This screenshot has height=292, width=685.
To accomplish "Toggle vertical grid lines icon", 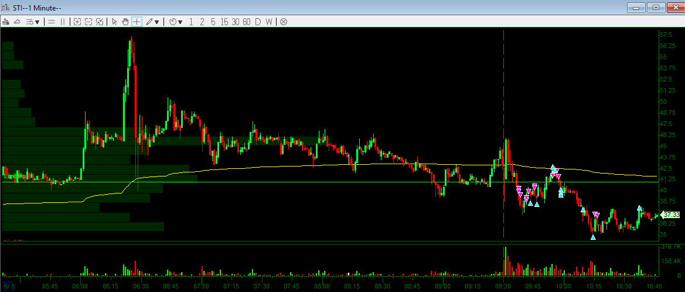I will click(x=63, y=22).
